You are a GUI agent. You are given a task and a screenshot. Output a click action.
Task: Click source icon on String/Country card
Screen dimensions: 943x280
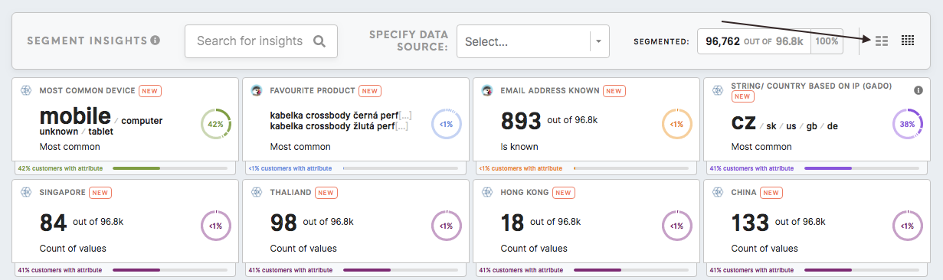point(718,90)
